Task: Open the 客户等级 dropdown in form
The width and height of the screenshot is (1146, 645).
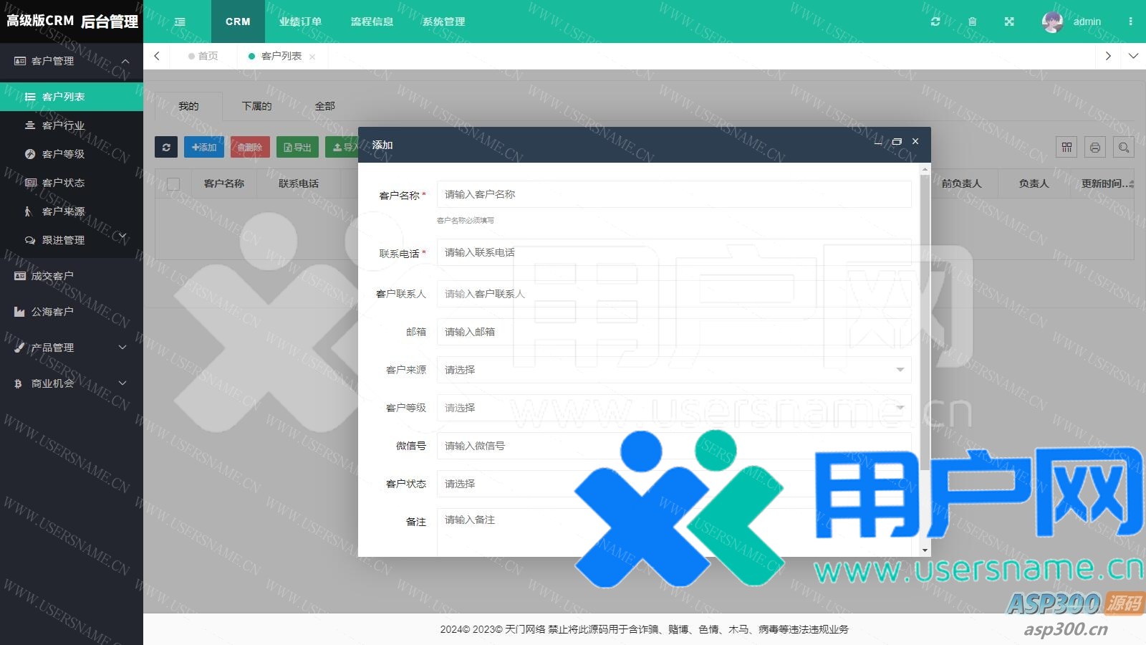Action: tap(673, 408)
